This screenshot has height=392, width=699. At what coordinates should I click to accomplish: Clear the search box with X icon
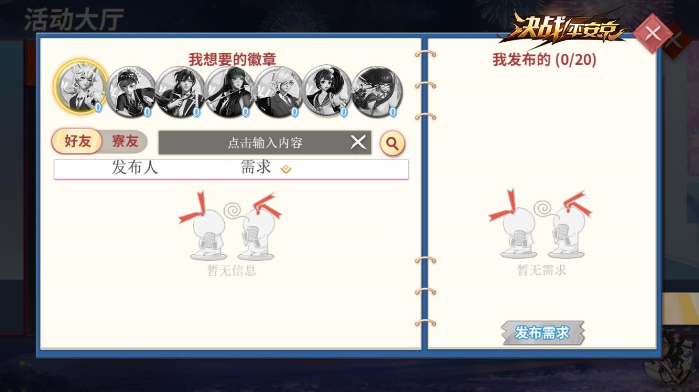(x=358, y=142)
